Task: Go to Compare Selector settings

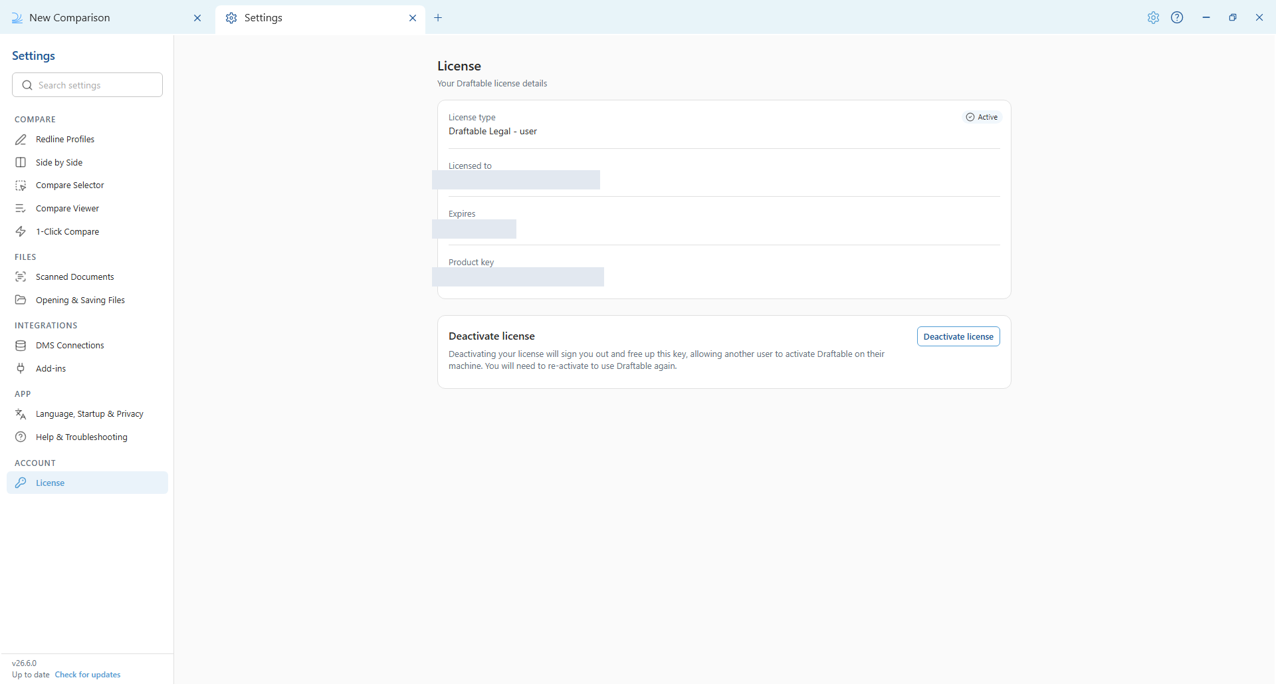Action: (87, 185)
